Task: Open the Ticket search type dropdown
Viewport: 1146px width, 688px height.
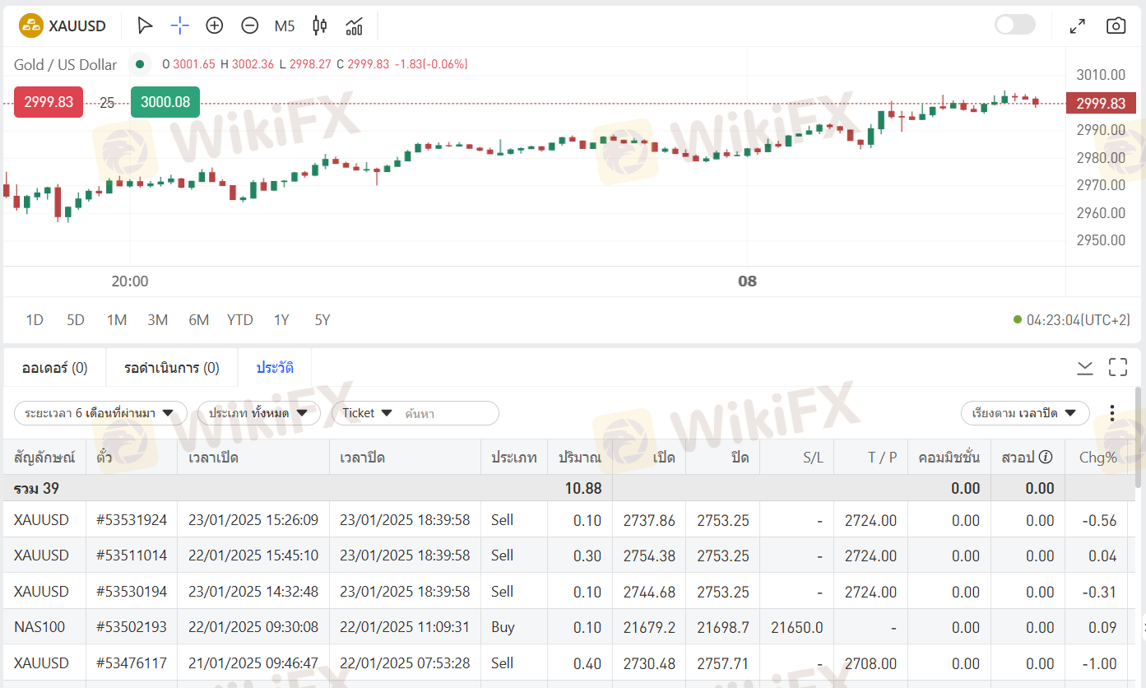Action: pos(367,413)
